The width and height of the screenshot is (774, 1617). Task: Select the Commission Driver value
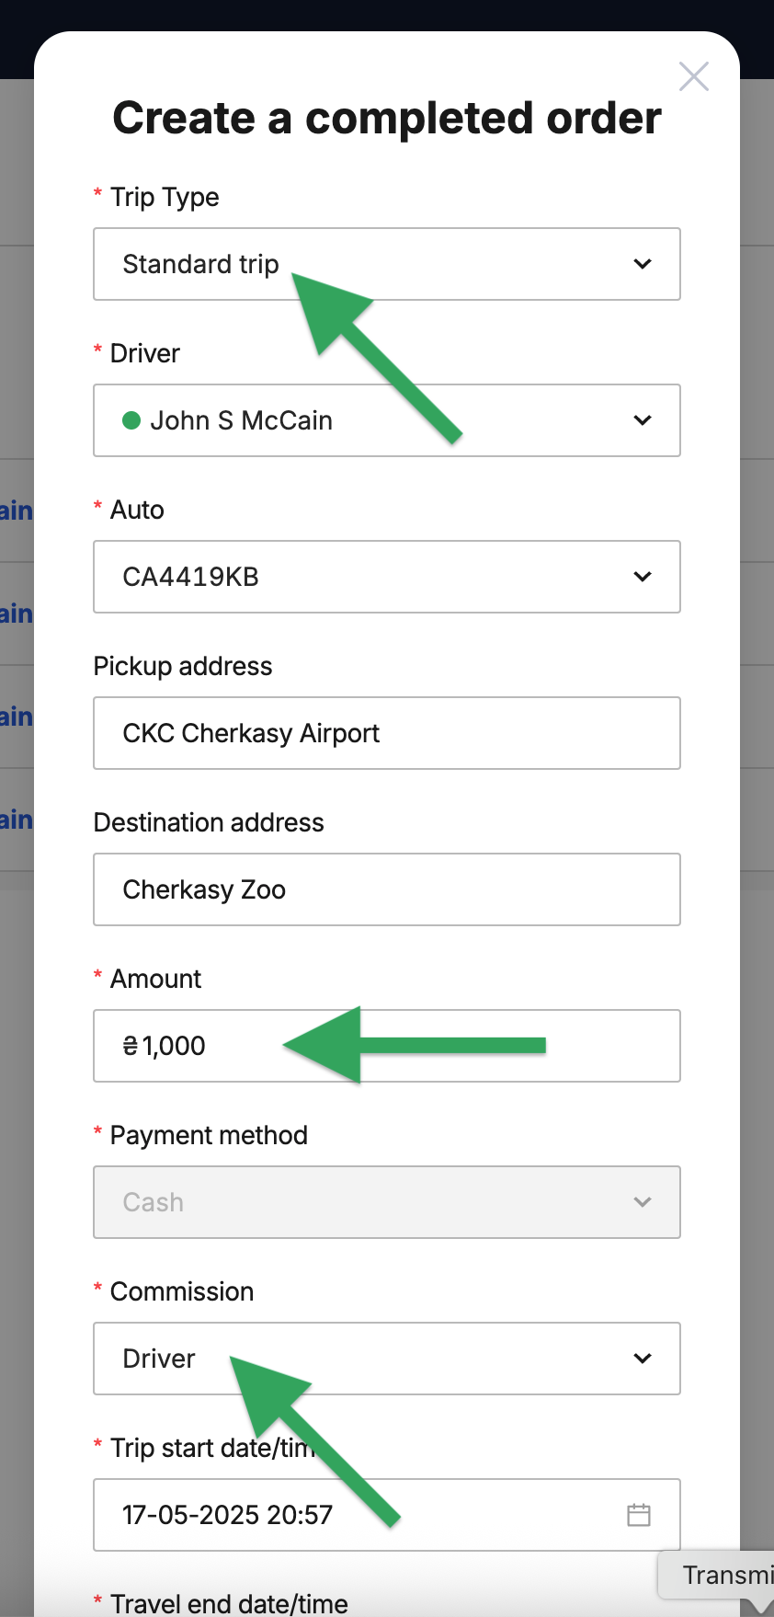387,1359
